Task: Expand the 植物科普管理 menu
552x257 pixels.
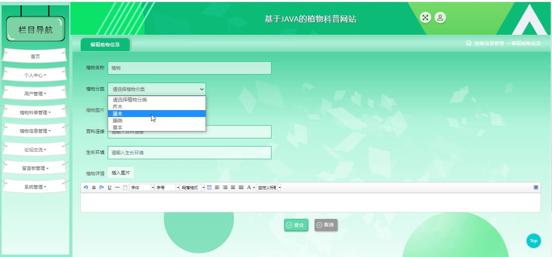Action: tap(35, 113)
